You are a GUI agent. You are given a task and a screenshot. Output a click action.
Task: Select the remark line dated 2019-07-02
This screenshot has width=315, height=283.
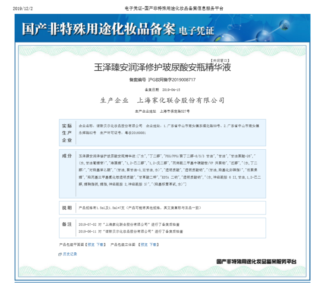click(x=129, y=225)
